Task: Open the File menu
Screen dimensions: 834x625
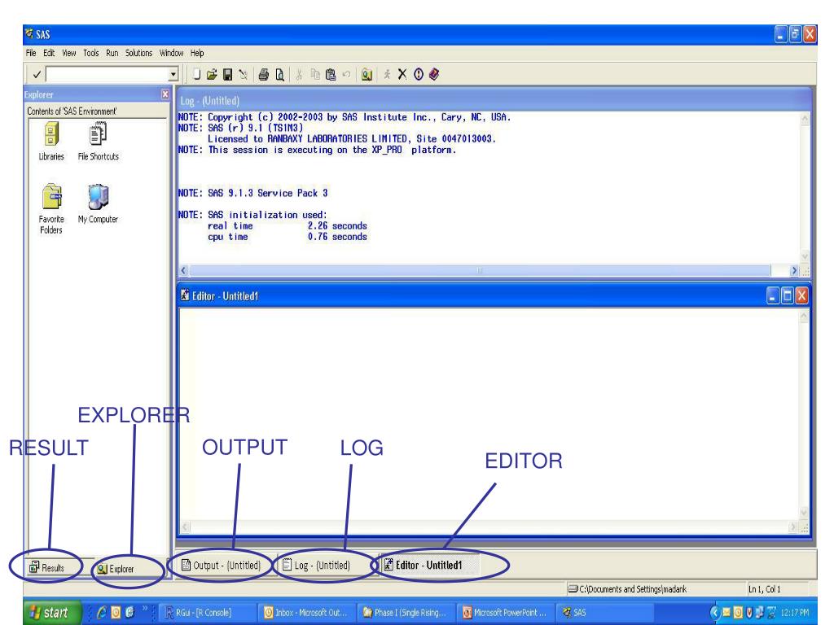Action: pos(31,53)
